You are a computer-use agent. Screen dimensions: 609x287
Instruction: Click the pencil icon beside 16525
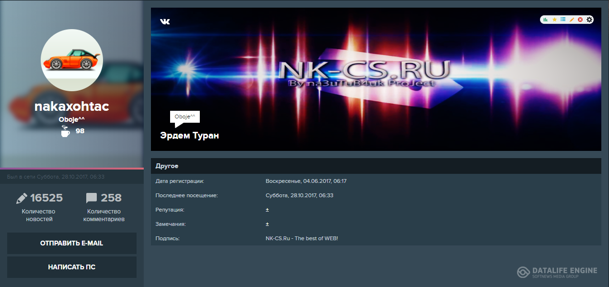click(22, 198)
